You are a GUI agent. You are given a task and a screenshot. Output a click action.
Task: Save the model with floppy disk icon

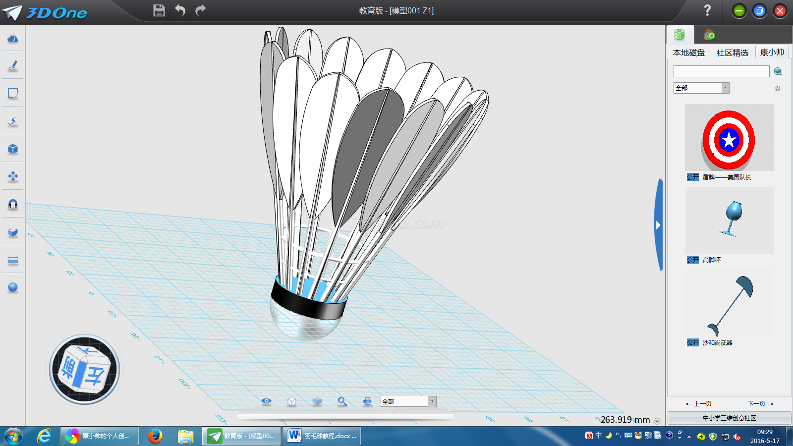[x=159, y=10]
